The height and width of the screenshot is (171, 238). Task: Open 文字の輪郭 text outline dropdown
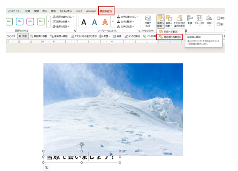(x=125, y=22)
